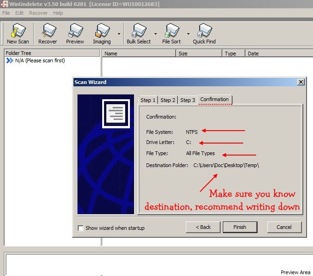
Task: Click the double-arrow icon in Folder Tree
Action: click(10, 60)
